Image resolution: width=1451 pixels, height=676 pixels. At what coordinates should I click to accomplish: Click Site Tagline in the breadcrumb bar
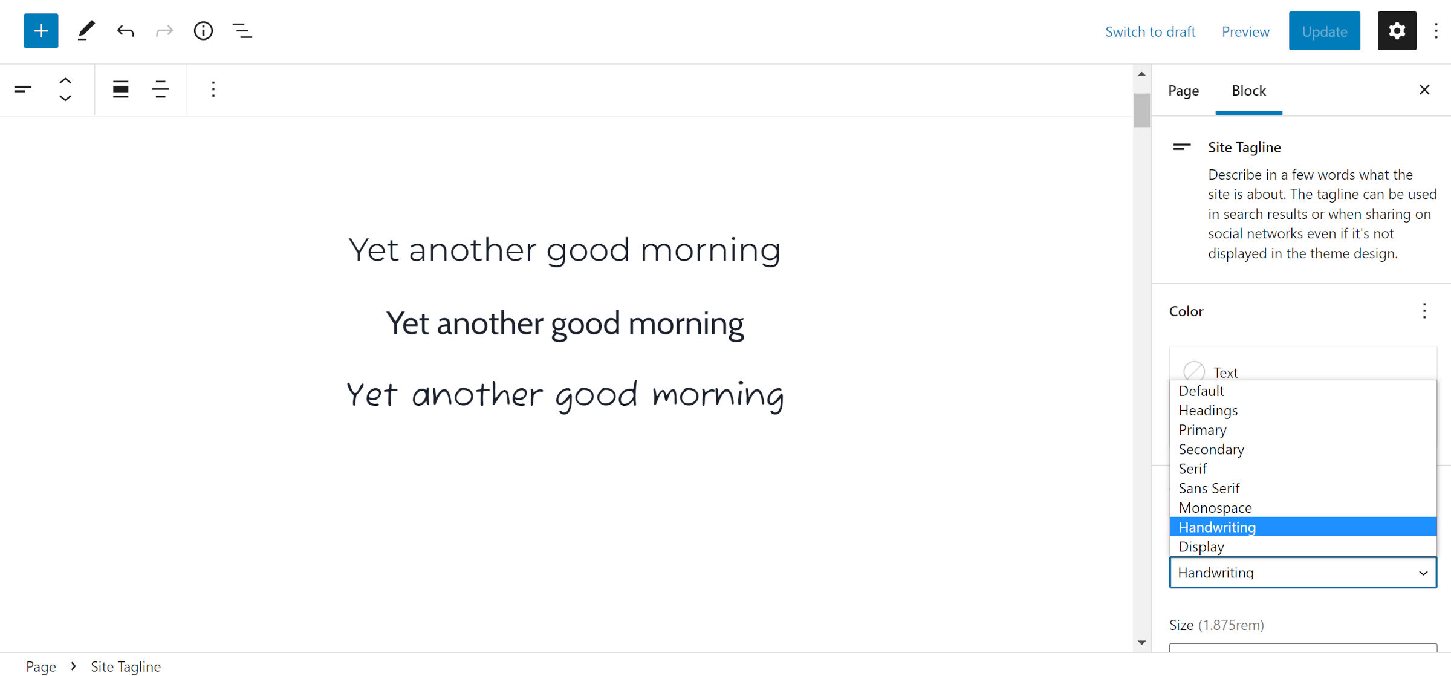point(126,666)
